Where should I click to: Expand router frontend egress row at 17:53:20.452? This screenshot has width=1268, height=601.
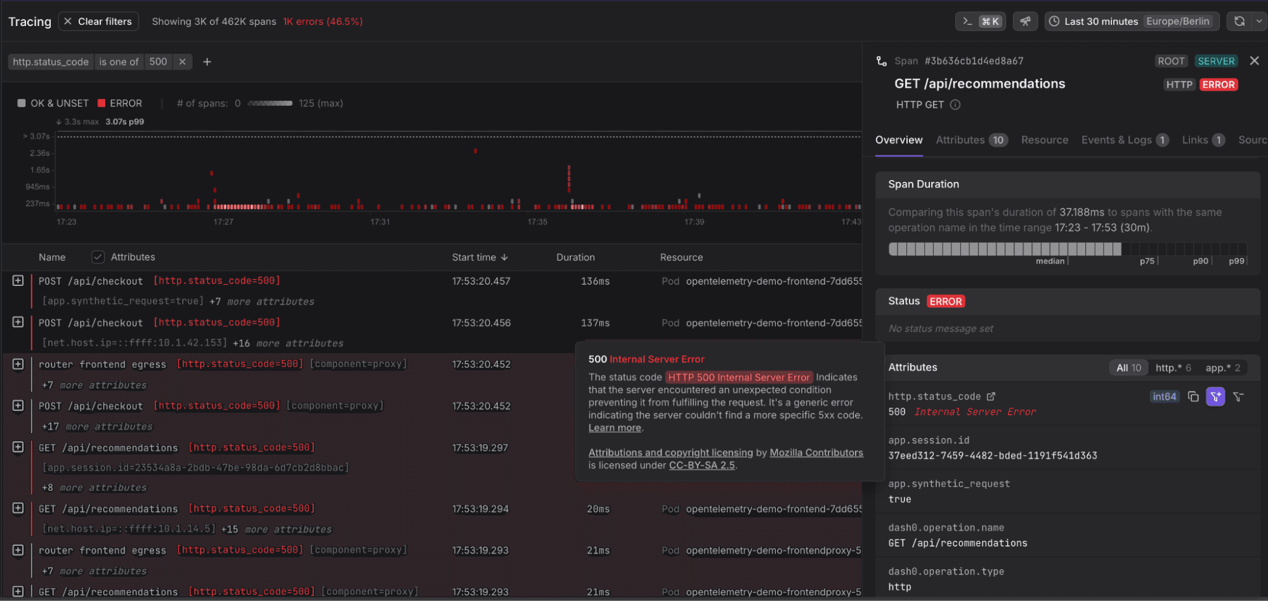tap(18, 364)
